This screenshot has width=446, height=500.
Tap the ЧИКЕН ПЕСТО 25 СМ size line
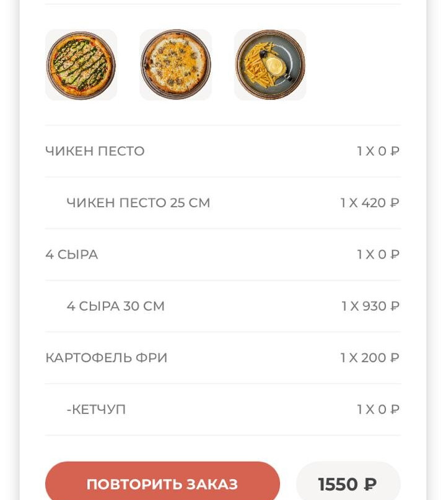138,203
